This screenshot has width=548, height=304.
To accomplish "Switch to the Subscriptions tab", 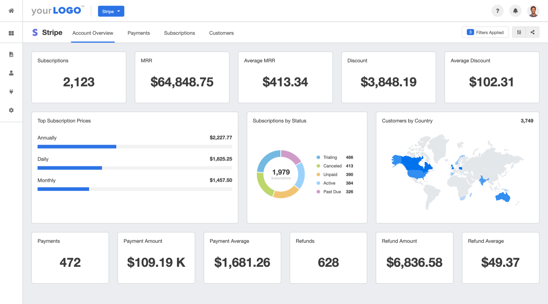I will [179, 33].
